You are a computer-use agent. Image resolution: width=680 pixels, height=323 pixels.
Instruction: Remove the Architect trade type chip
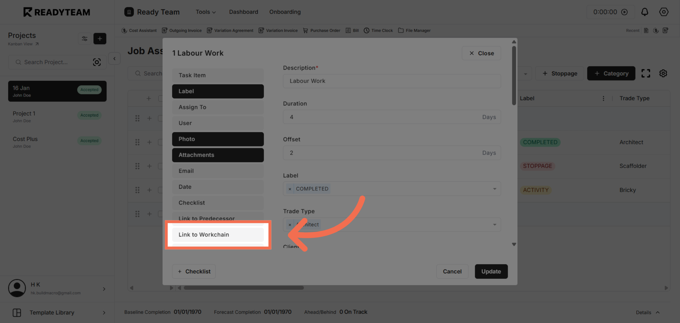(290, 224)
